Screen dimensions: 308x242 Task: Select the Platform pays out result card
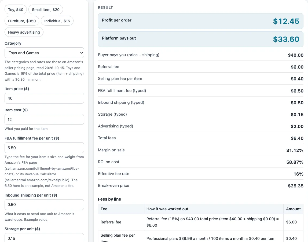[201, 39]
